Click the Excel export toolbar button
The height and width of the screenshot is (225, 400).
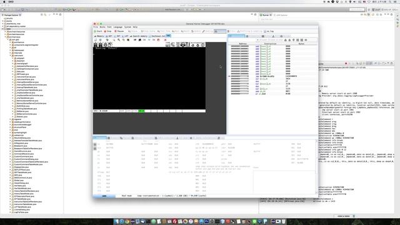point(232,31)
